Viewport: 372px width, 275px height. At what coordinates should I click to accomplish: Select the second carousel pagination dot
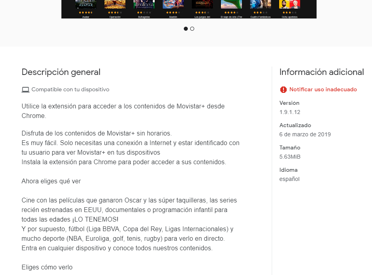192,29
